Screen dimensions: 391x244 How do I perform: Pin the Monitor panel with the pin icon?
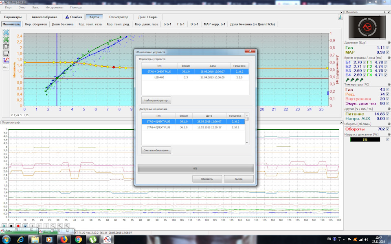pos(384,12)
